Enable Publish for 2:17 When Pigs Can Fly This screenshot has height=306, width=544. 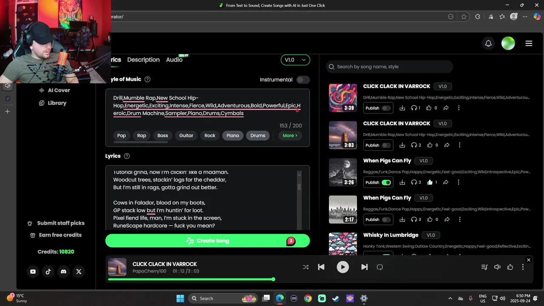point(386,220)
